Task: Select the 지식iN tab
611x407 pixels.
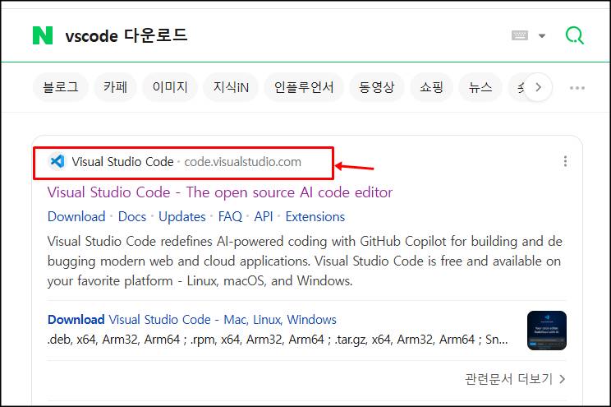Action: point(231,87)
